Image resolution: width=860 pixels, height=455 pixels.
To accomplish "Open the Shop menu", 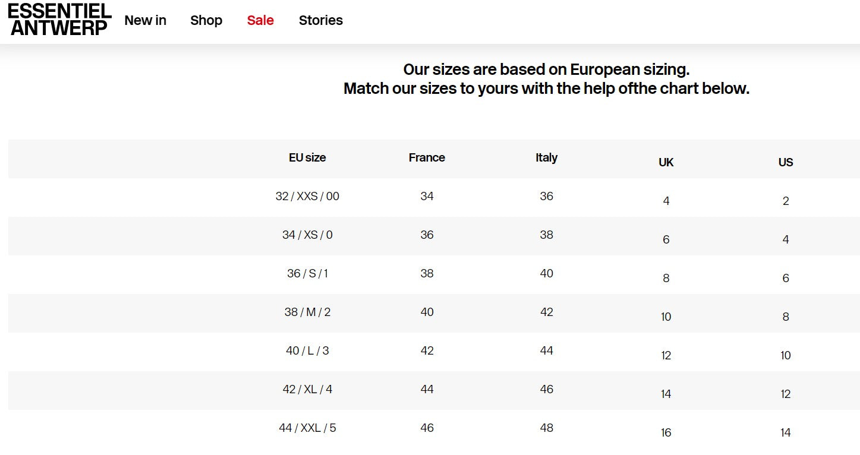I will click(206, 20).
